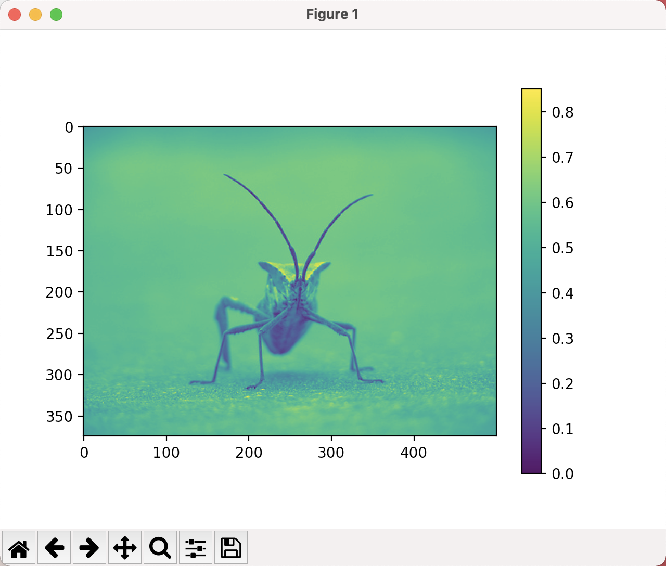Click the x-axis tick label 200
This screenshot has width=666, height=566.
tap(249, 453)
